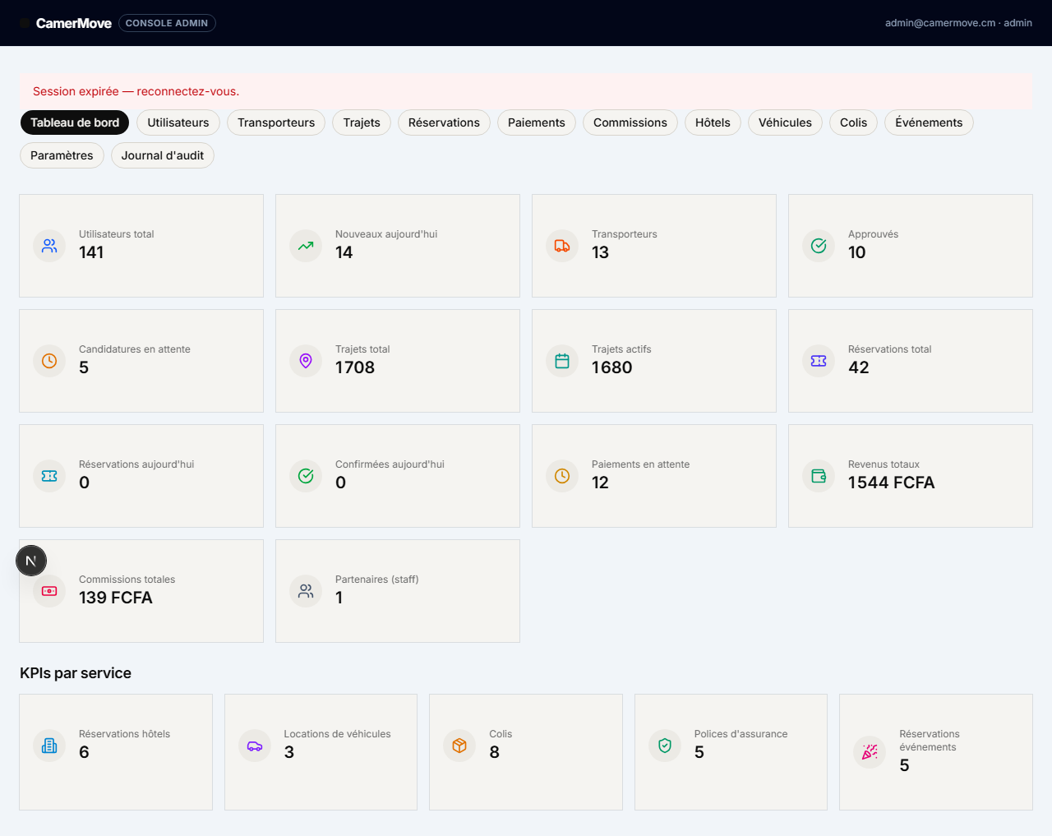Click the map pin icon in Trajets total card
This screenshot has width=1052, height=836.
pos(306,361)
